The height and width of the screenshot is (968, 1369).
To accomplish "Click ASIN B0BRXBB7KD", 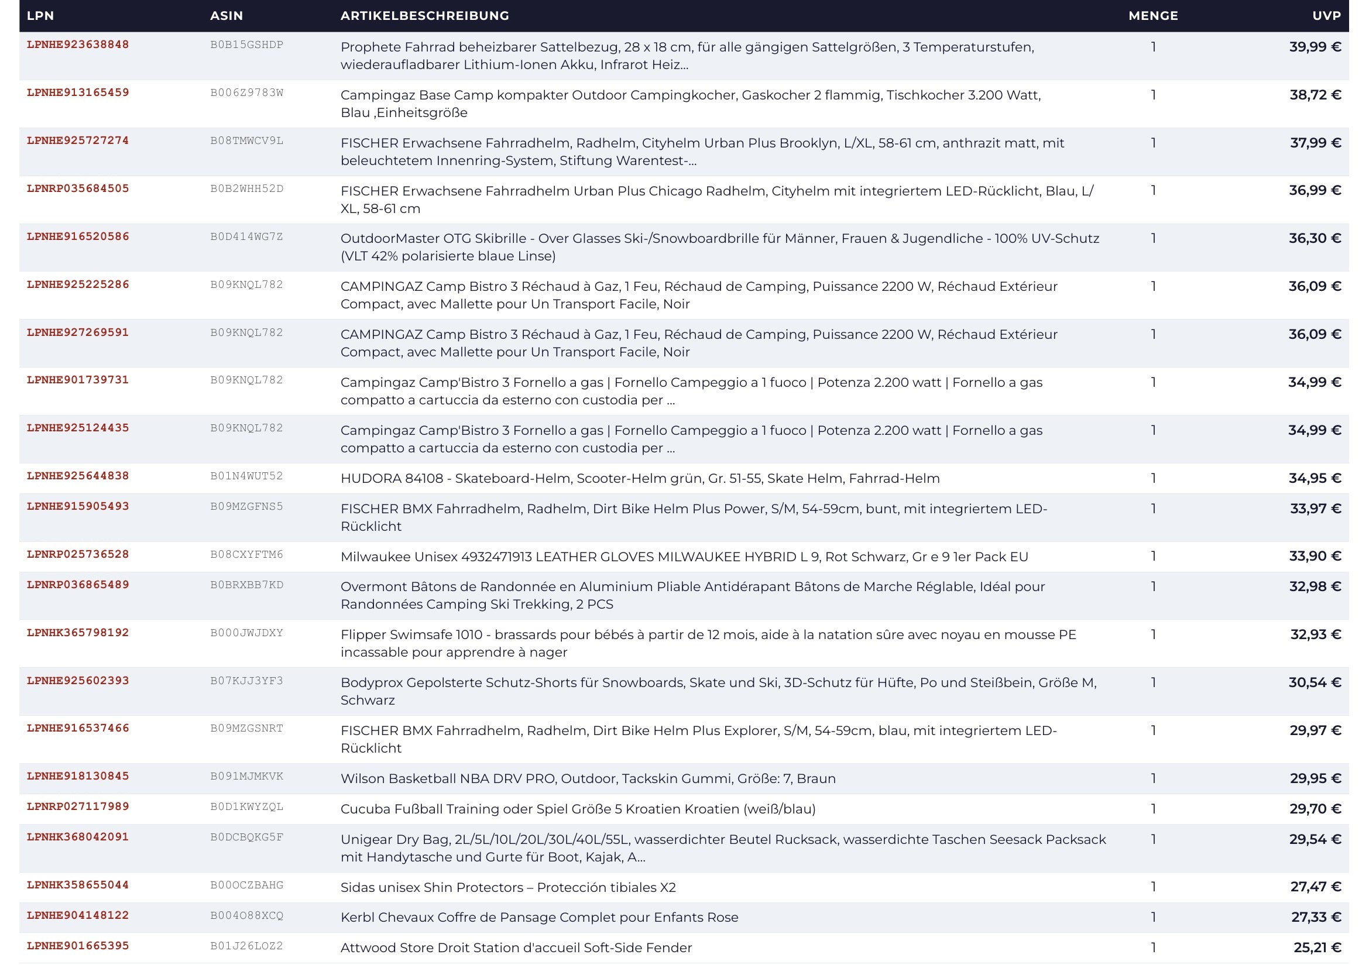I will [x=246, y=585].
